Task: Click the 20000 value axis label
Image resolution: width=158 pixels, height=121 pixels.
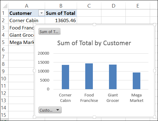Action: click(44, 53)
